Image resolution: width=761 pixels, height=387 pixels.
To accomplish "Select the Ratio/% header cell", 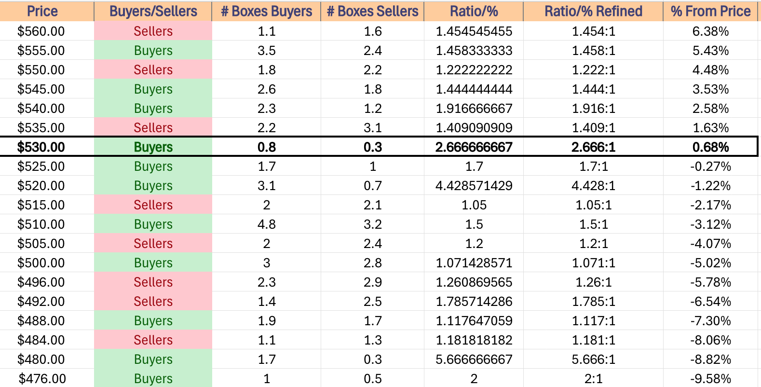I will tap(474, 11).
